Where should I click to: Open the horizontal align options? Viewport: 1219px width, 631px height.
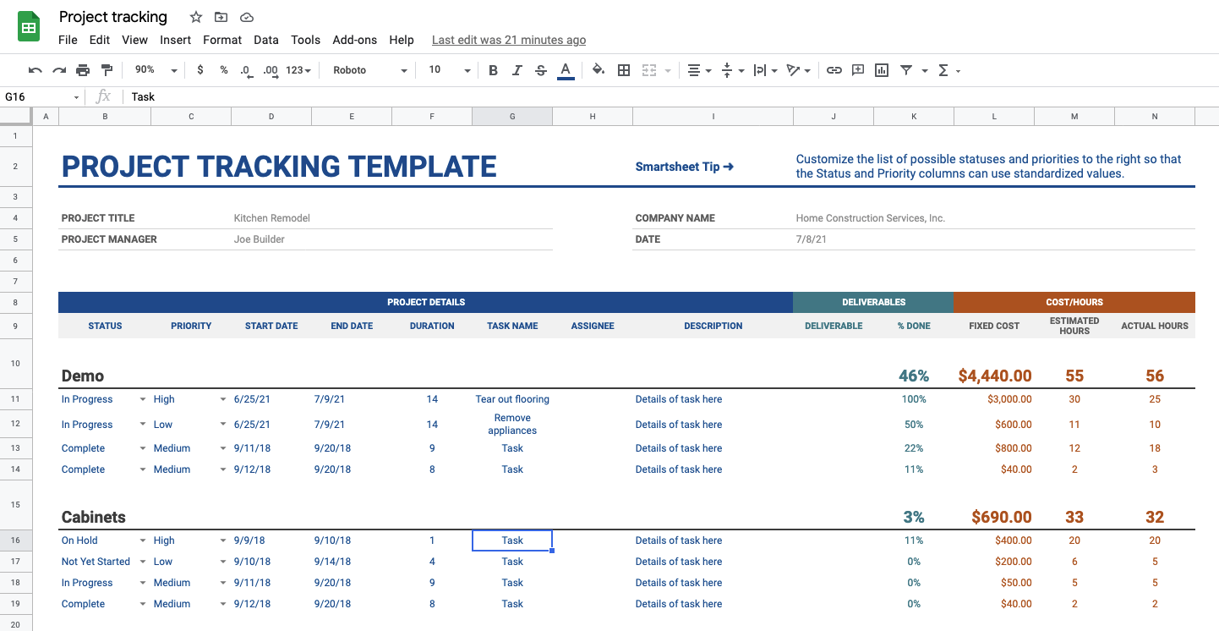pos(699,70)
